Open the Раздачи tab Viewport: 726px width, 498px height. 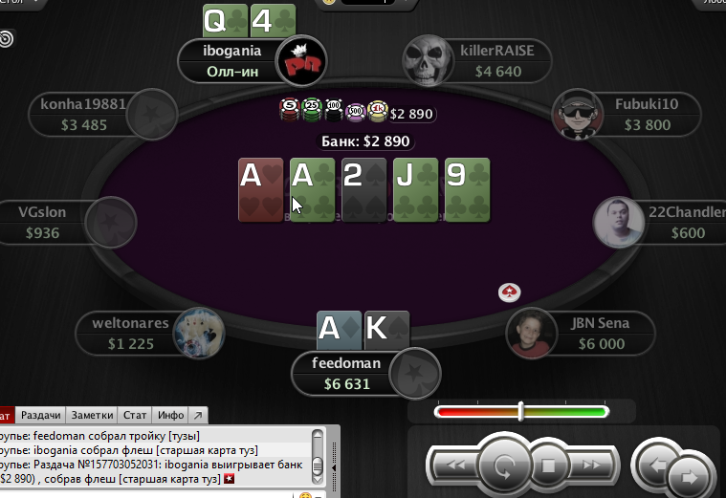(x=41, y=415)
